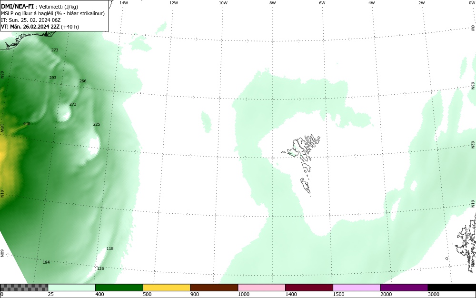Click the 62N label on right edge
This screenshot has height=298, width=476.
click(x=473, y=144)
